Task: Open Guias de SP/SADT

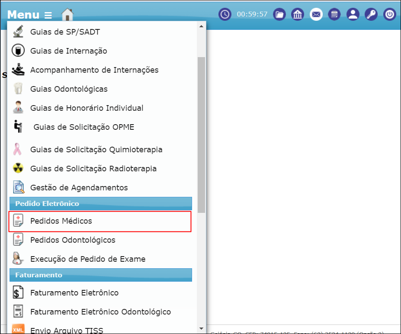Action: point(65,32)
